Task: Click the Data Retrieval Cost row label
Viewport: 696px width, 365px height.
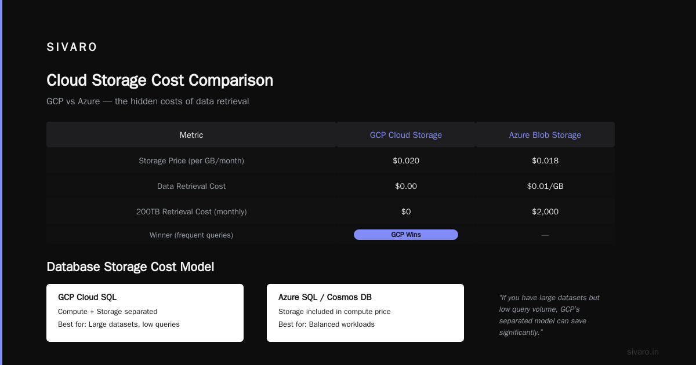Action: pos(191,186)
